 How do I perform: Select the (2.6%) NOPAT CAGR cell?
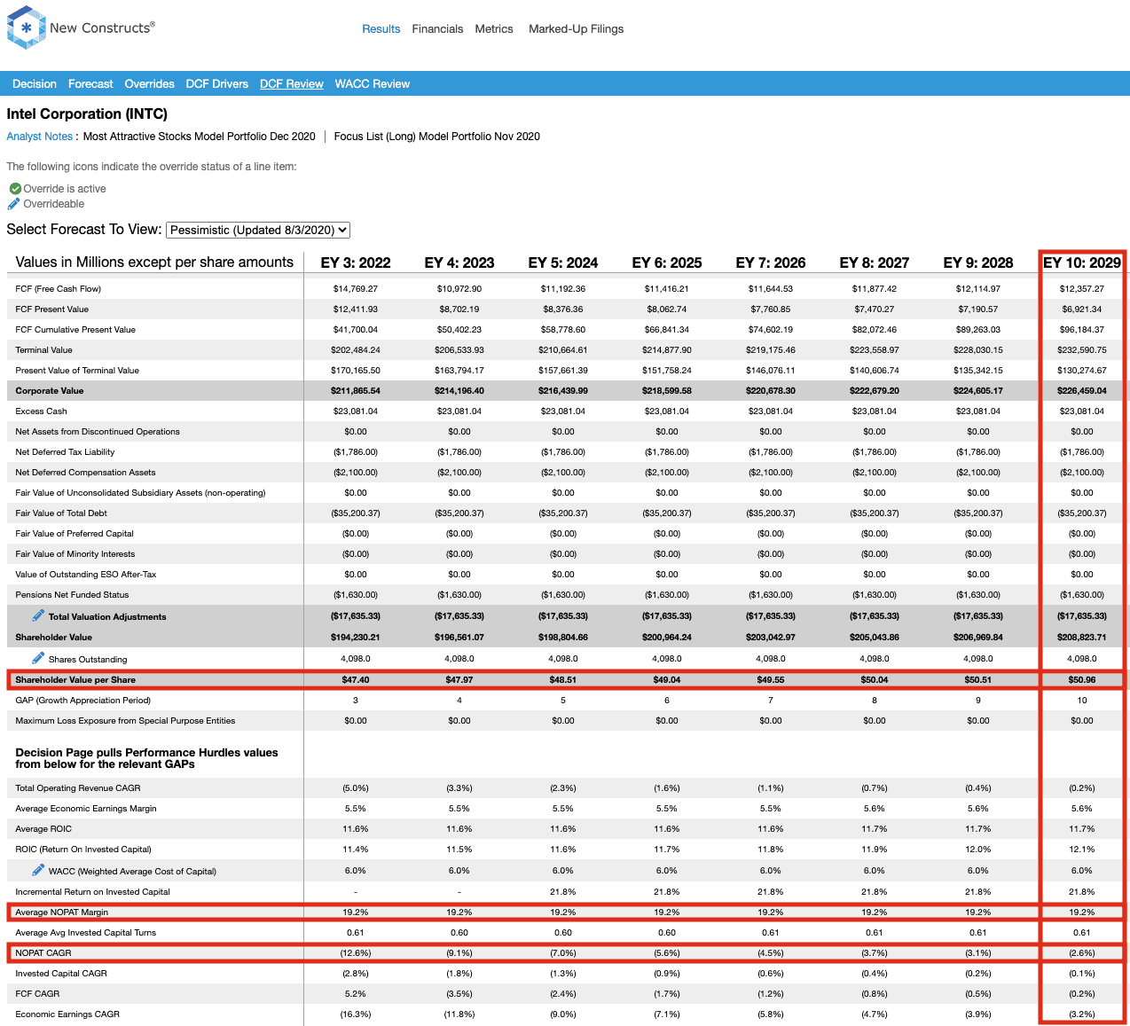(1082, 953)
